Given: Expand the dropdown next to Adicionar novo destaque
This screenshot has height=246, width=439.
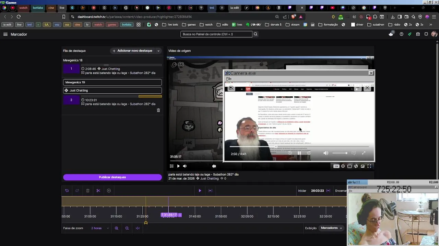Looking at the screenshot, I should [158, 51].
